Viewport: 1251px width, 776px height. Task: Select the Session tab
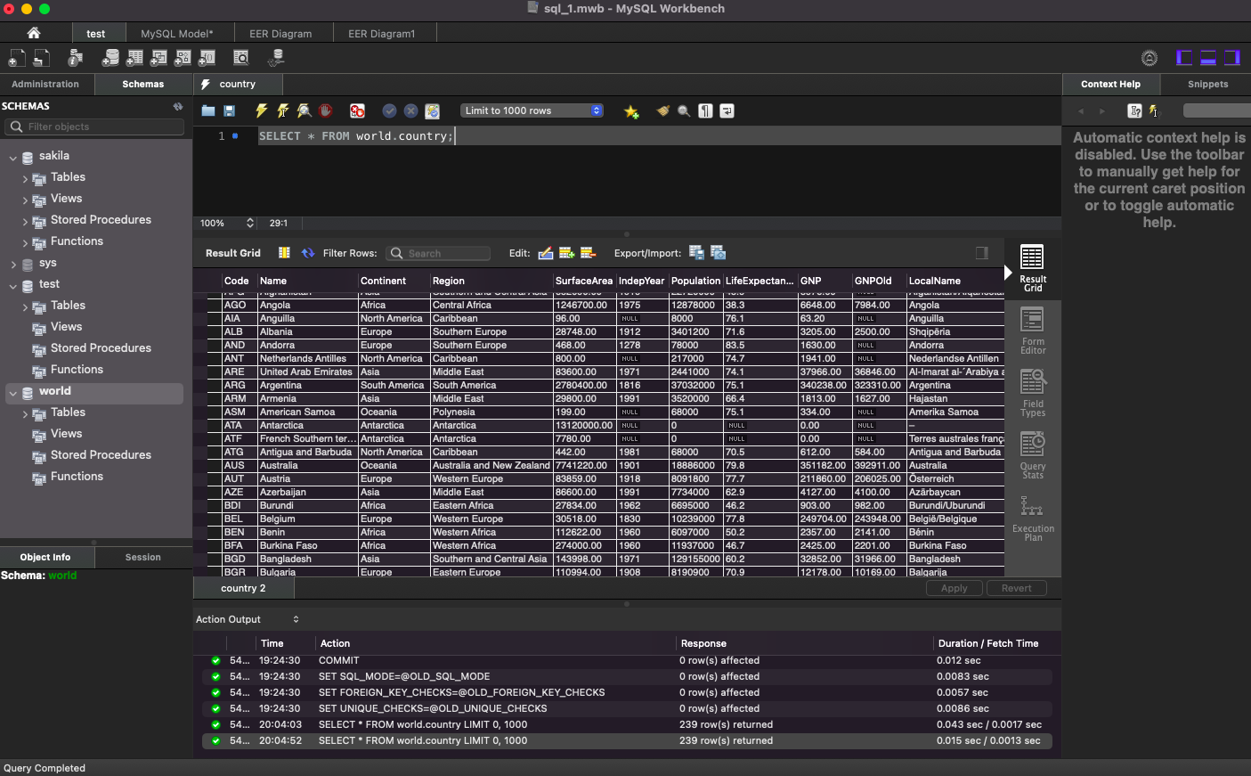pyautogui.click(x=143, y=557)
